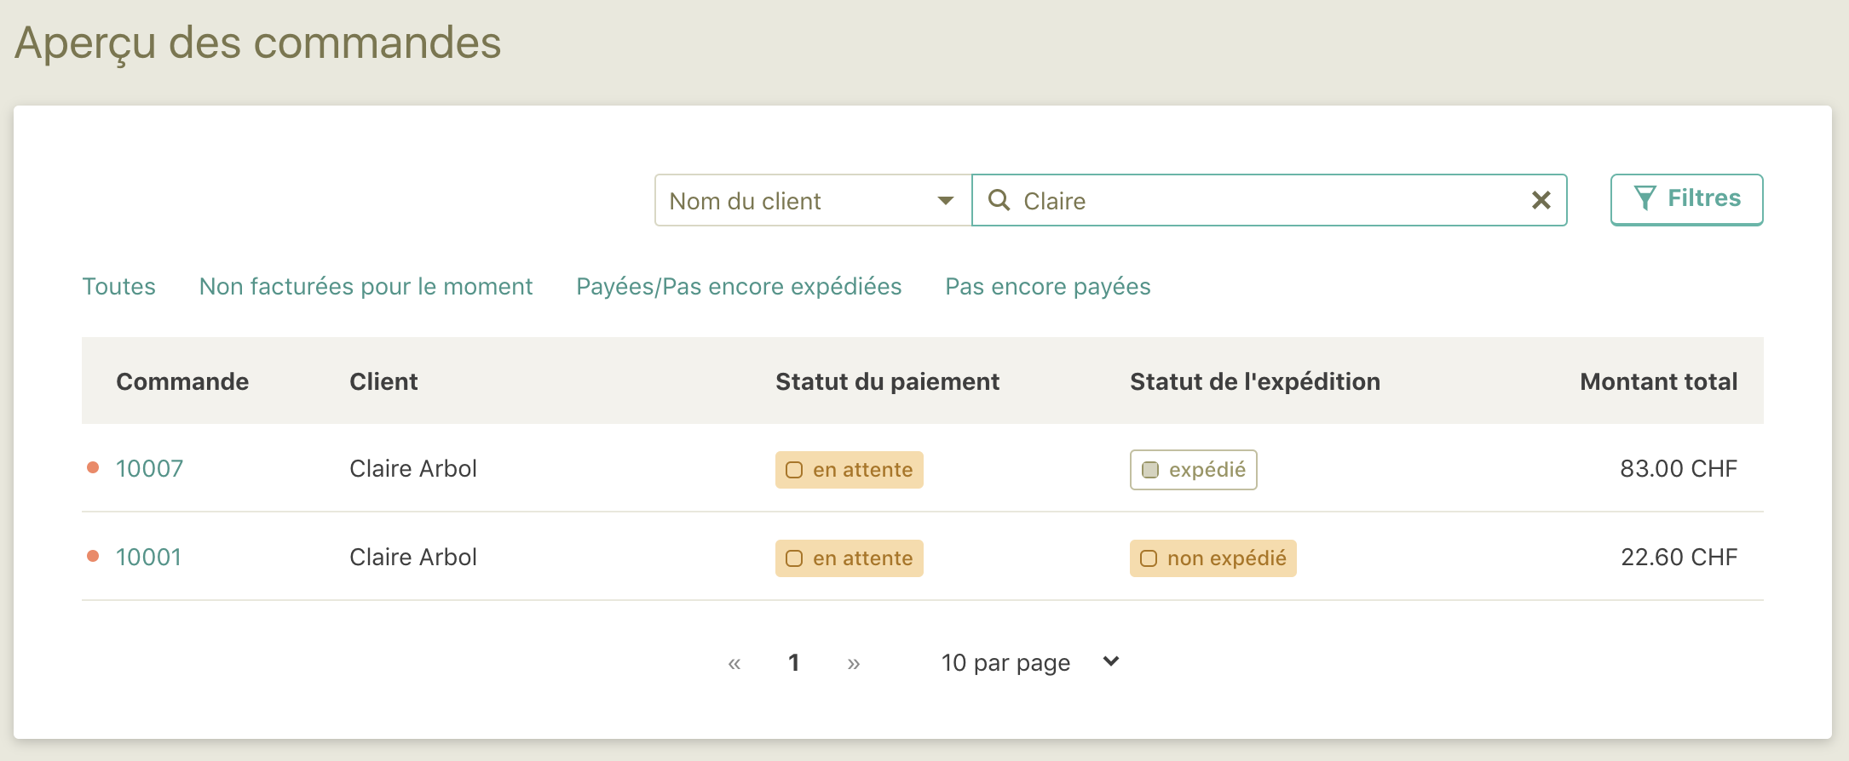Switch to Non facturées pour le moment

pyautogui.click(x=366, y=286)
